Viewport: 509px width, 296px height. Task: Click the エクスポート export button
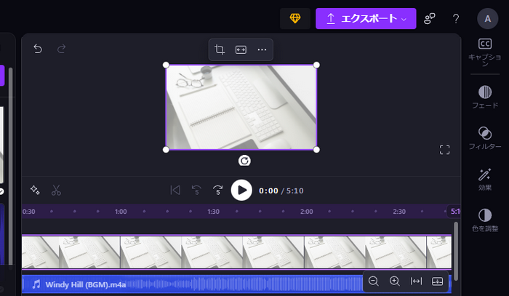366,18
